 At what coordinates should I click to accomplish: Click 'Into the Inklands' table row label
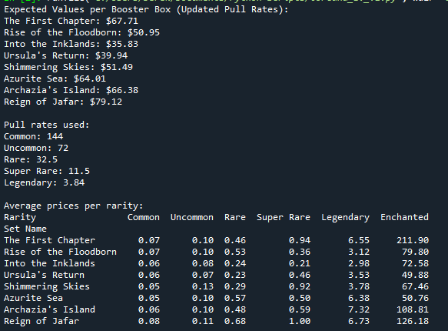click(49, 263)
